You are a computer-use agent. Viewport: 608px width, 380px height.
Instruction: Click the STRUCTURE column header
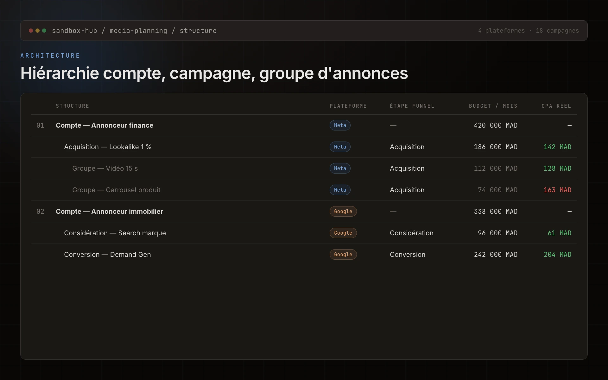[x=73, y=106]
